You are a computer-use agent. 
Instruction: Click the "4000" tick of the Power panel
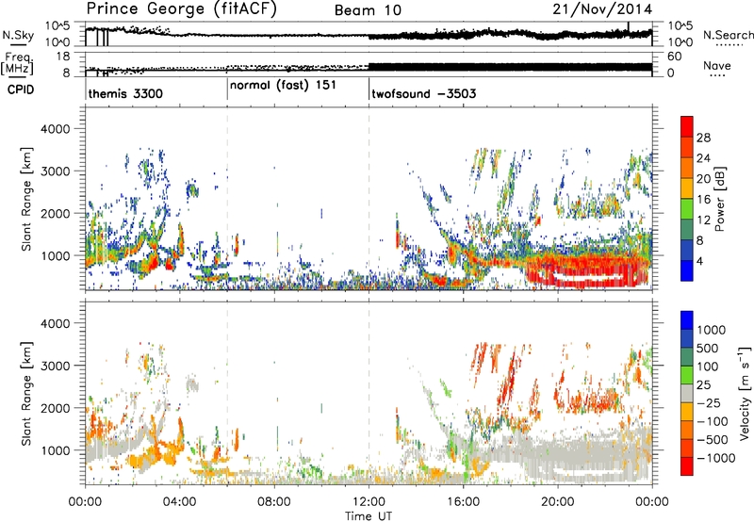point(55,129)
